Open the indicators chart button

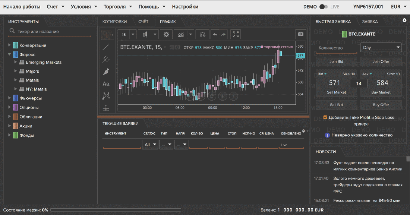(x=181, y=34)
